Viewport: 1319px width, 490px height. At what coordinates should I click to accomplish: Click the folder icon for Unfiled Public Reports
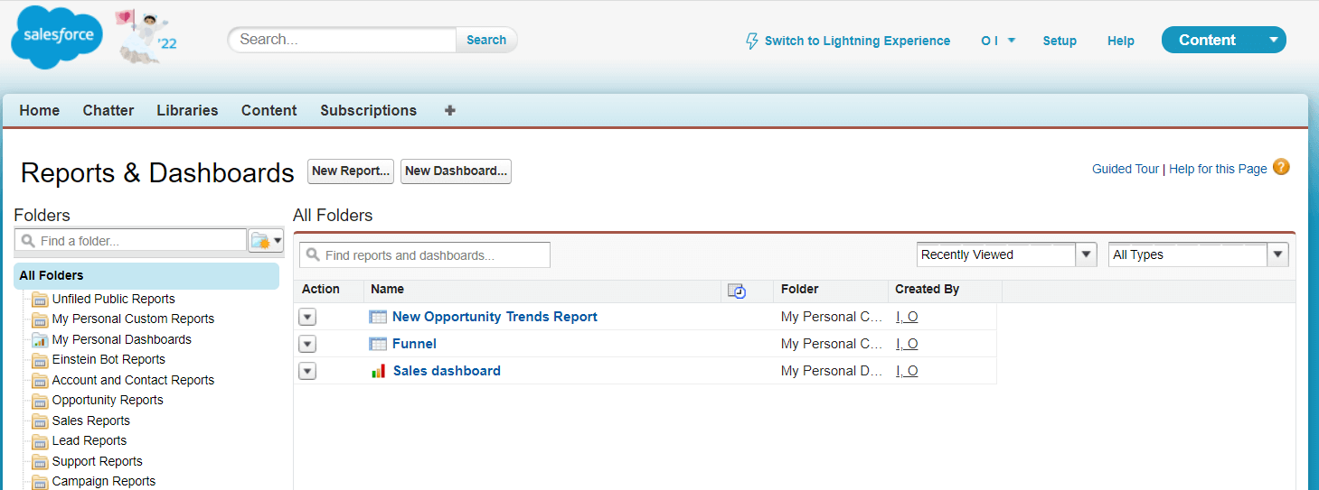40,299
